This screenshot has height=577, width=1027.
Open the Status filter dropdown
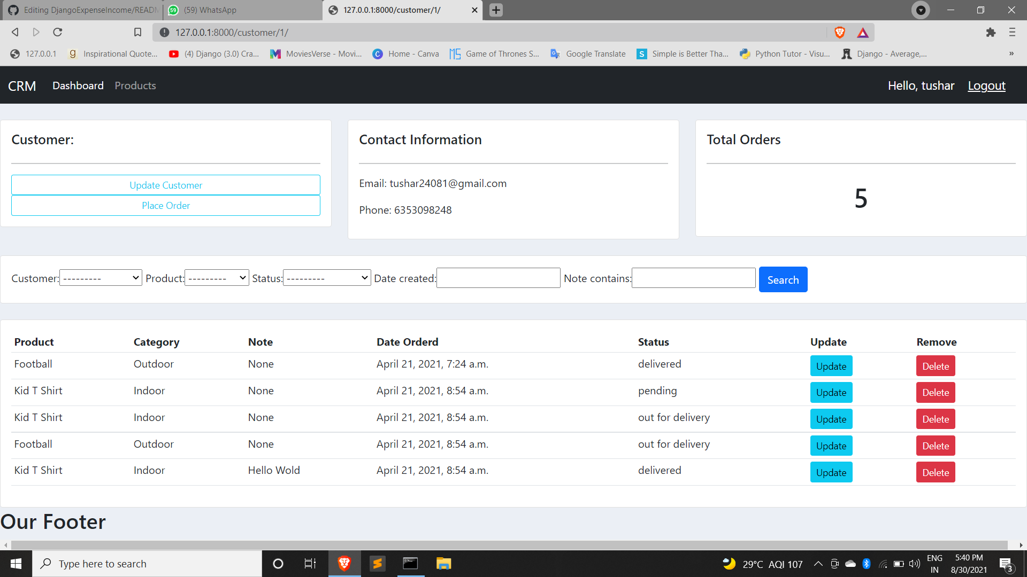click(326, 278)
